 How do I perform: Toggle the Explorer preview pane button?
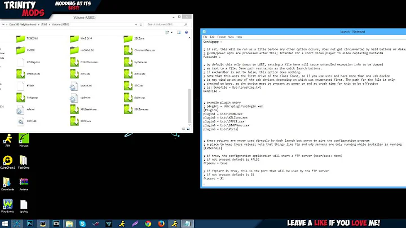point(179,32)
